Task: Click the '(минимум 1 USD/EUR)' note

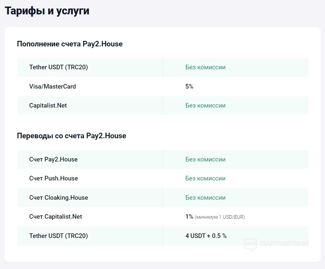Action: point(220,217)
